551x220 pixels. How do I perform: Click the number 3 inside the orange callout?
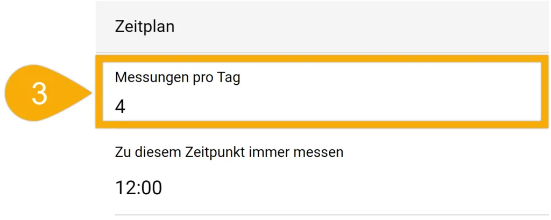(39, 94)
